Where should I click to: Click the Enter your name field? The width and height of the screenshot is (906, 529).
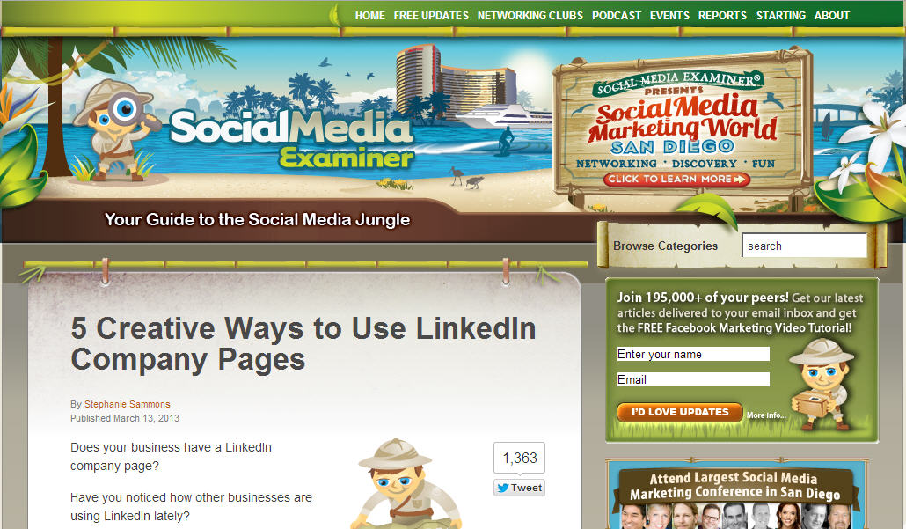(x=693, y=354)
